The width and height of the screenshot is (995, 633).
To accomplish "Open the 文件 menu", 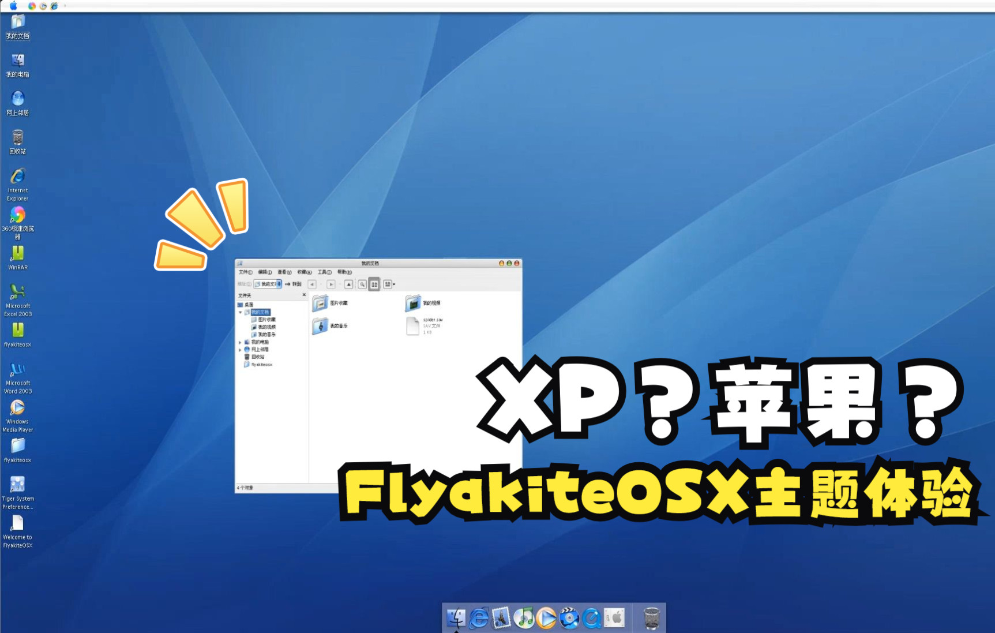I will [246, 272].
